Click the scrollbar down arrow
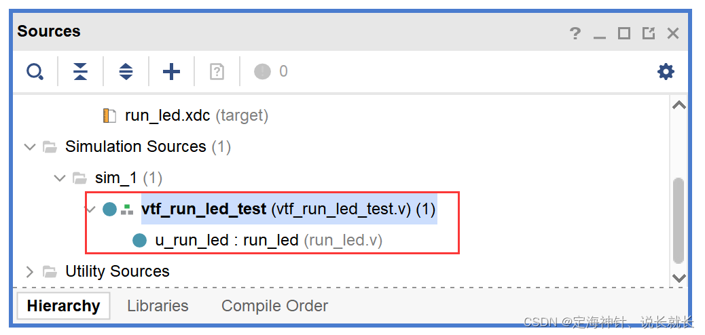705x335 pixels. [679, 278]
